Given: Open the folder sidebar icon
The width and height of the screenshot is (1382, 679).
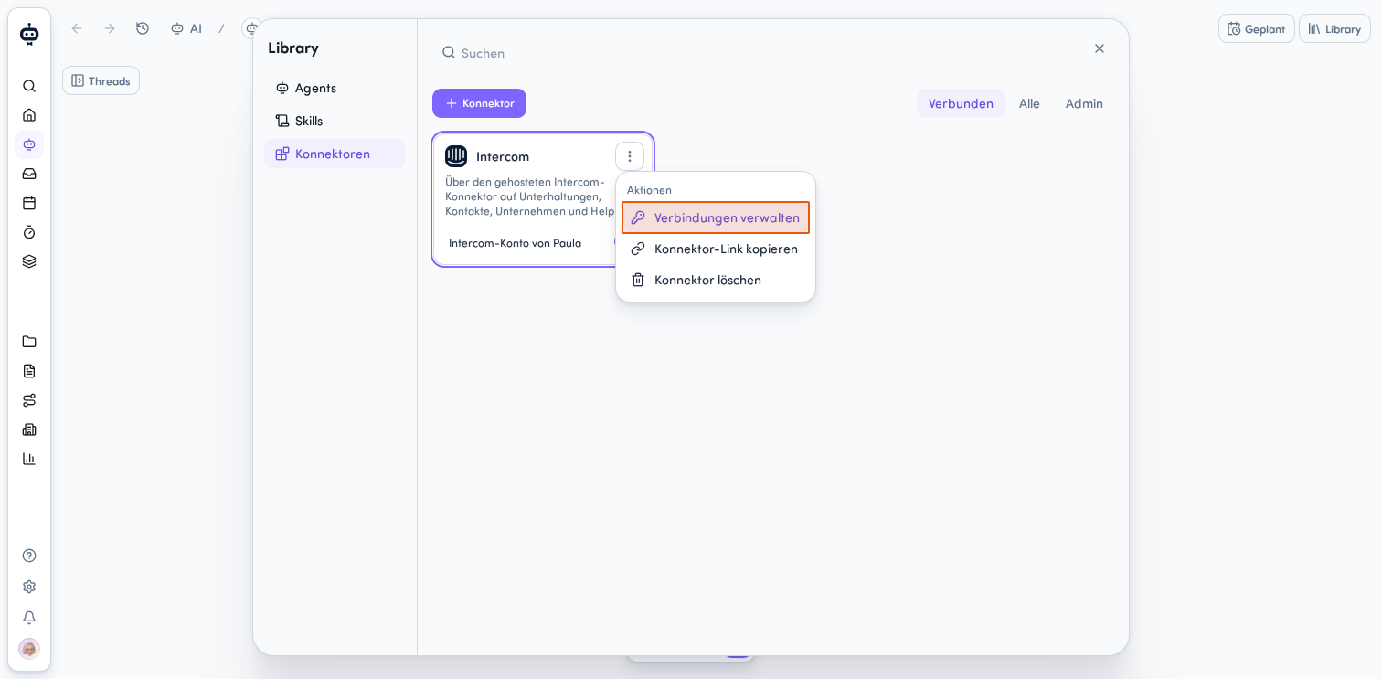Looking at the screenshot, I should point(29,342).
